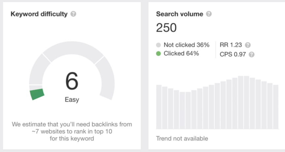Click the Easy difficulty label
This screenshot has height=152, width=285.
72,99
